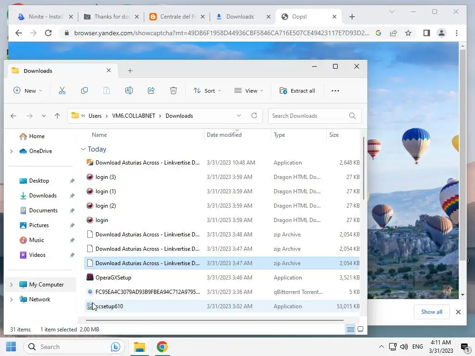Viewport: 475px width, 356px height.
Task: Click the Delete trash icon in Explorer toolbar
Action: click(173, 90)
